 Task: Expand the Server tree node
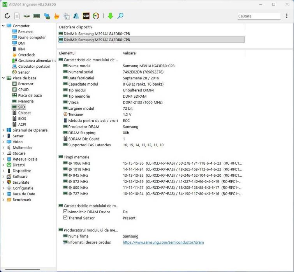tap(3, 136)
